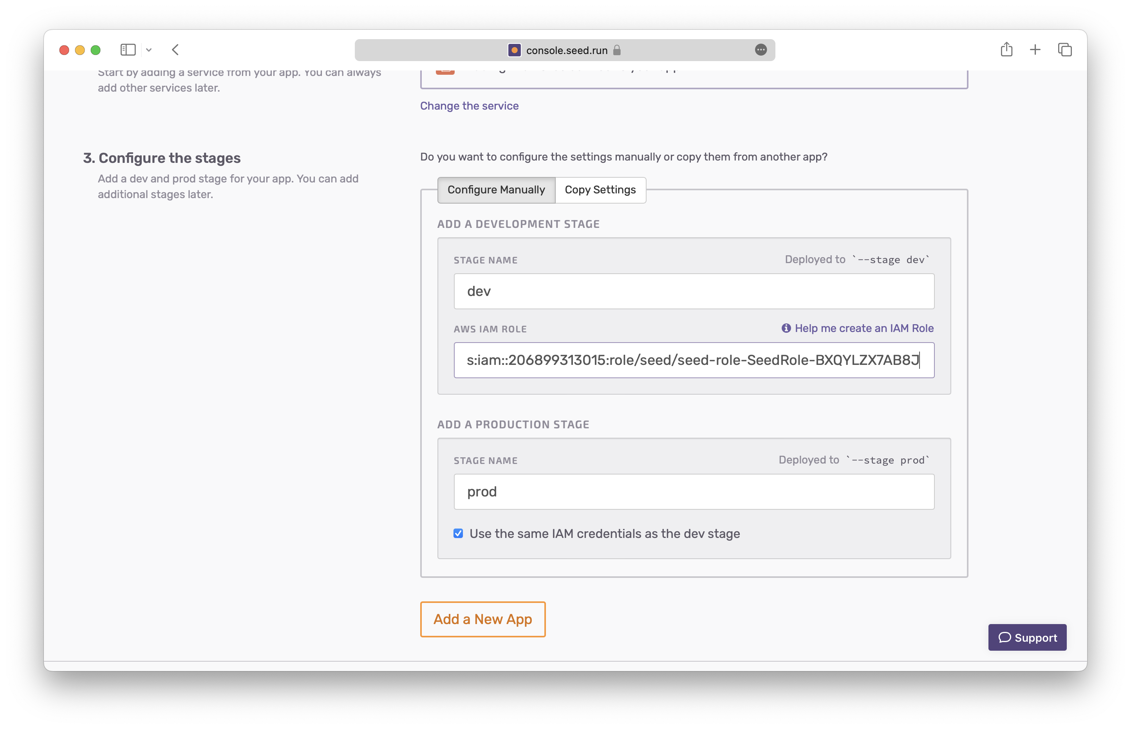Click the Seed site favicon in address bar
This screenshot has height=729, width=1131.
click(x=514, y=50)
